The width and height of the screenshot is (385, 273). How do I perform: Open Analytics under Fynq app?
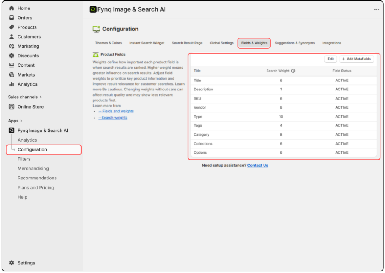(27, 140)
